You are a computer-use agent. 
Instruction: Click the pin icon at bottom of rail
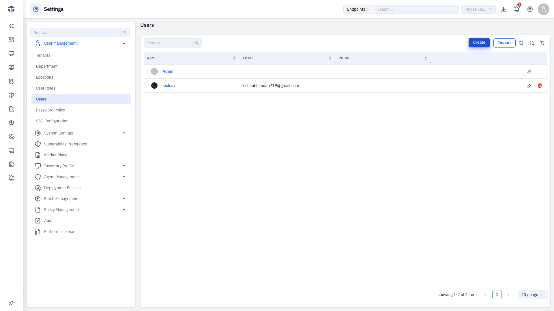coord(11,303)
